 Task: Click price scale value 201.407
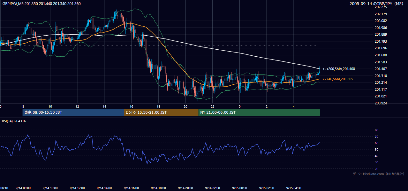(381, 69)
